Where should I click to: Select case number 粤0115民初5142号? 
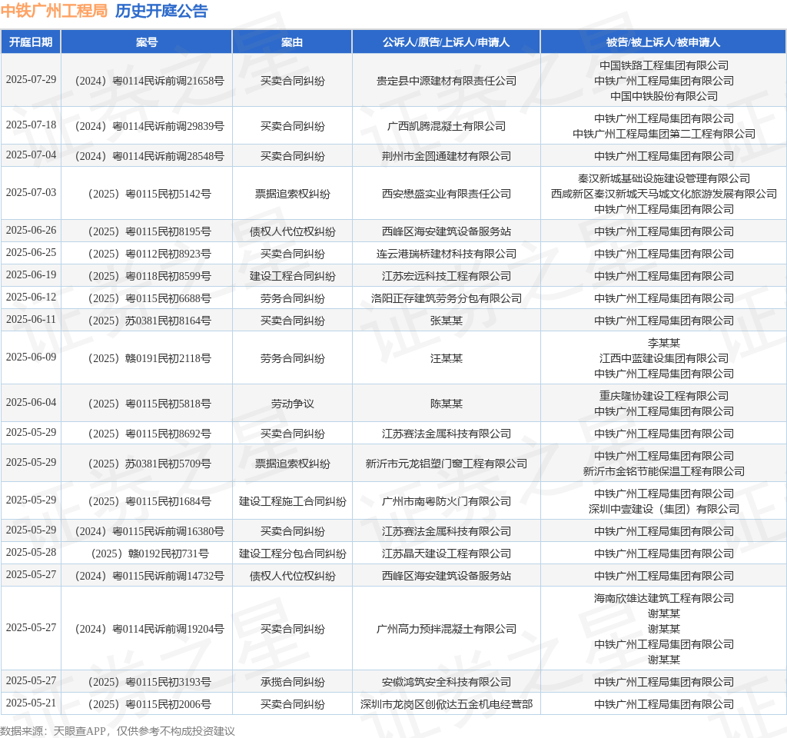coord(149,194)
